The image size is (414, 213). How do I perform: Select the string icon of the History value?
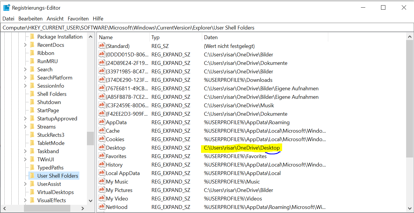click(x=102, y=164)
